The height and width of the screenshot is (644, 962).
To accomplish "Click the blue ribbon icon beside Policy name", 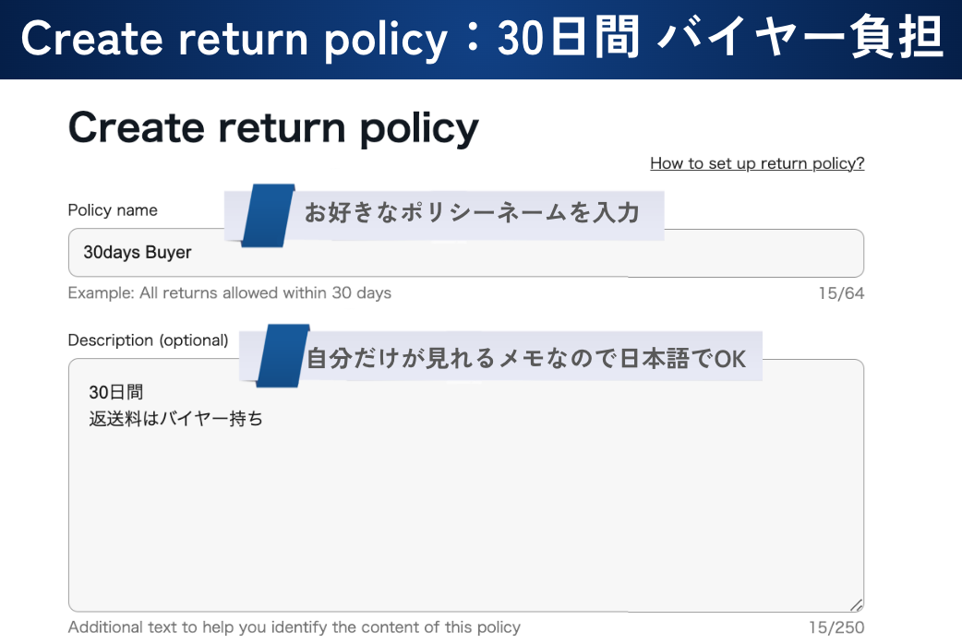I will (267, 214).
